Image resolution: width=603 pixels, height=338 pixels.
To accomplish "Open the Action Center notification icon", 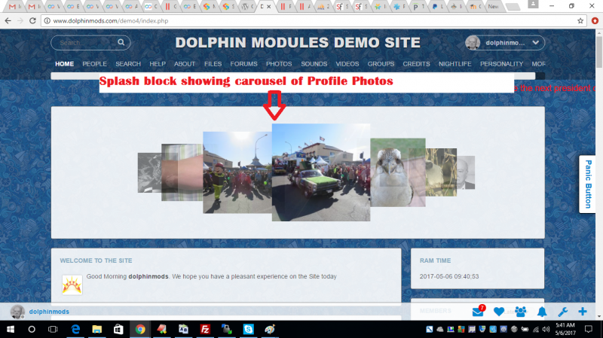I will (x=589, y=329).
